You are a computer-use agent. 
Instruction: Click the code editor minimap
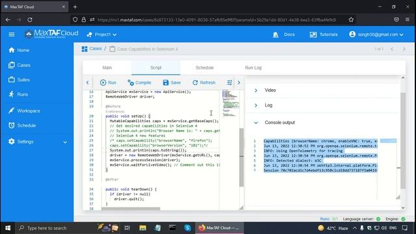click(x=230, y=103)
